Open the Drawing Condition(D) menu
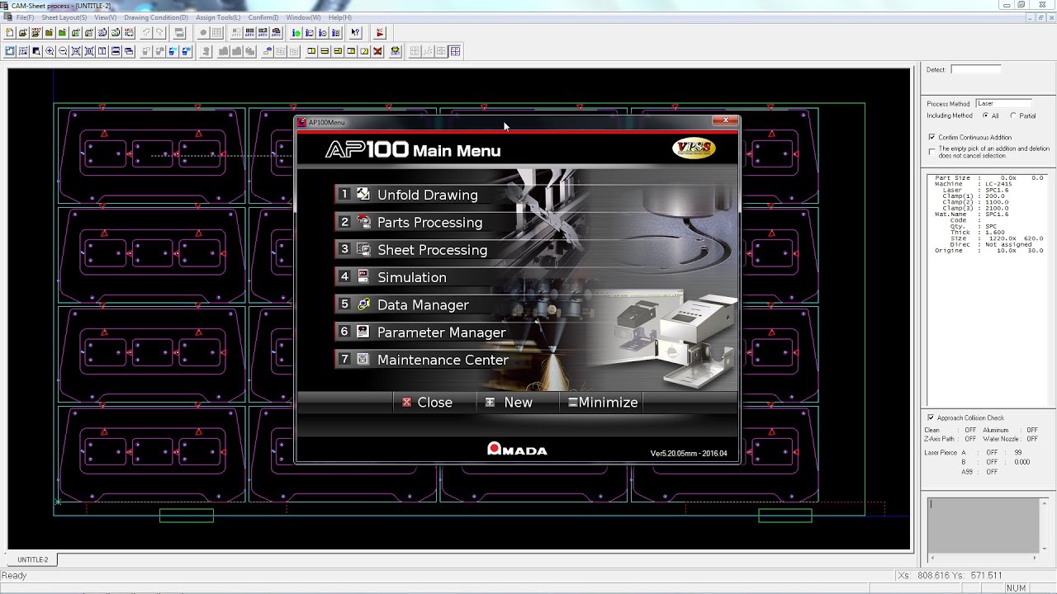Image resolution: width=1057 pixels, height=594 pixels. click(156, 17)
